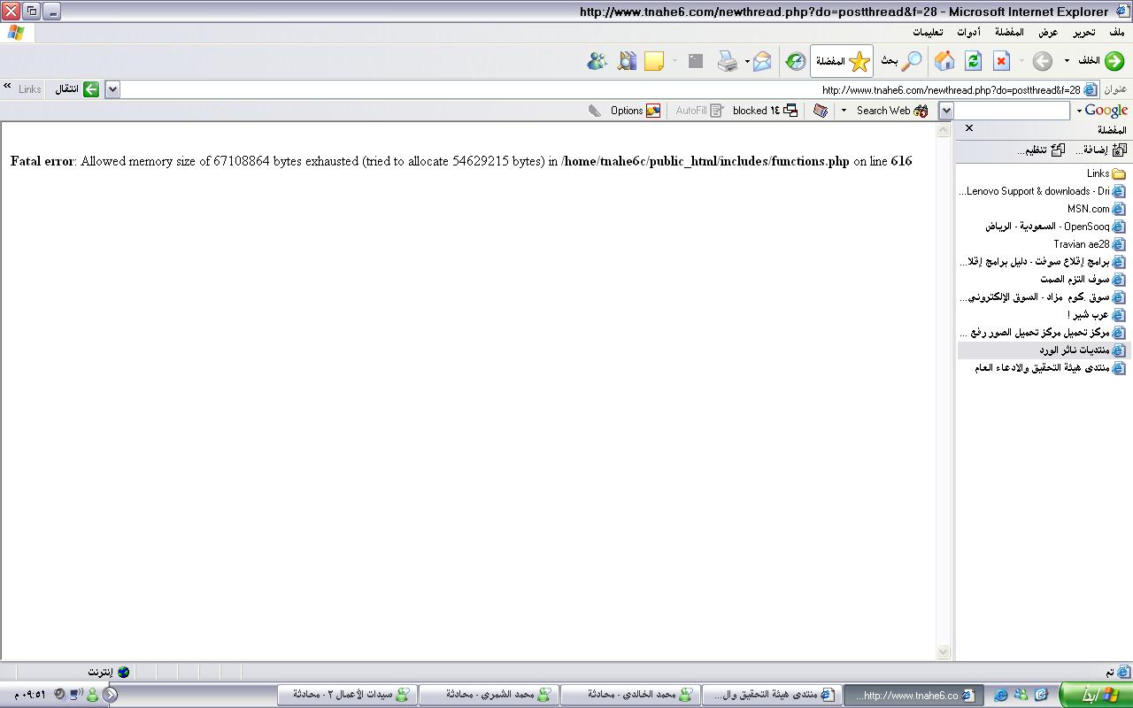Click the green Back arrow button
This screenshot has width=1133, height=708.
pyautogui.click(x=1114, y=61)
